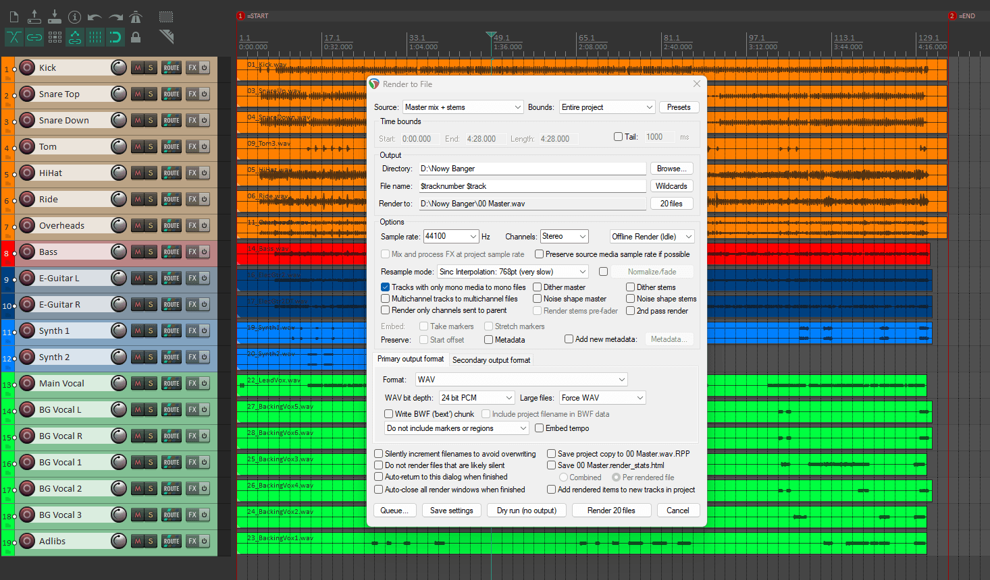Enable Auto-close all render windows when finished
Image resolution: width=990 pixels, height=580 pixels.
[379, 490]
